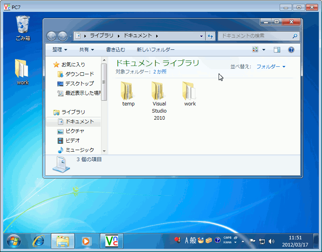Click the 書き込む (Burn) toolbar button
Screen dimensions: 322x252
tap(116, 50)
